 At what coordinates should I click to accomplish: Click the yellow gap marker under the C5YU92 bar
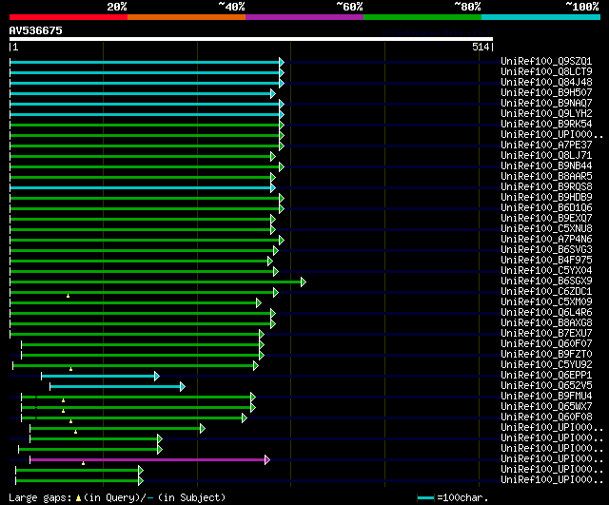tap(70, 369)
